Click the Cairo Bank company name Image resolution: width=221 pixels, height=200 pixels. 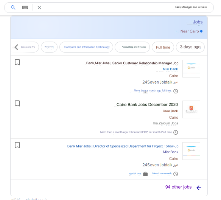[170, 111]
